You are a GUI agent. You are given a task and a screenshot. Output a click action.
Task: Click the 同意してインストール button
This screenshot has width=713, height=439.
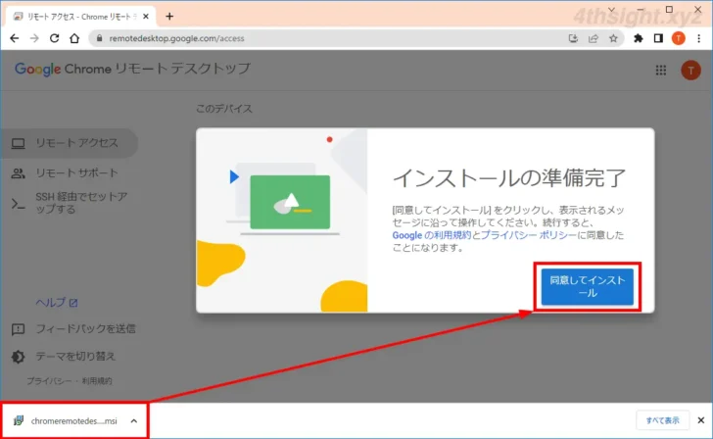coord(587,286)
